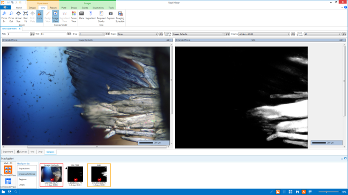Open Score View canvas mode

pos(74,17)
